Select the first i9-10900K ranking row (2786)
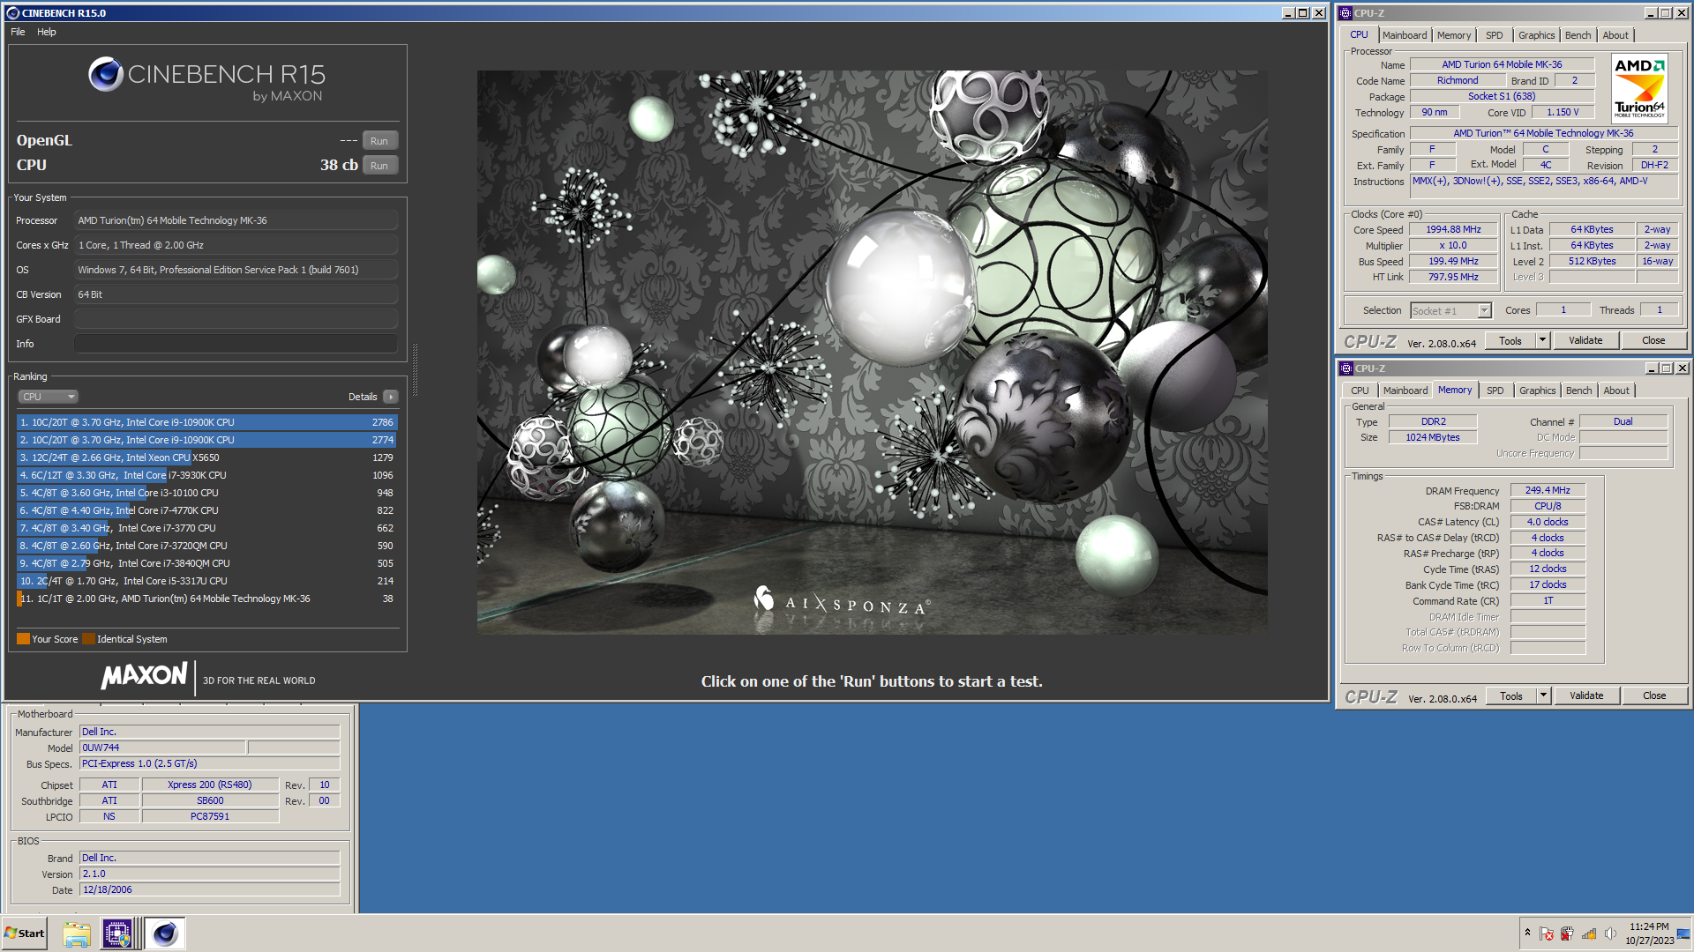The height and width of the screenshot is (952, 1694). point(206,422)
